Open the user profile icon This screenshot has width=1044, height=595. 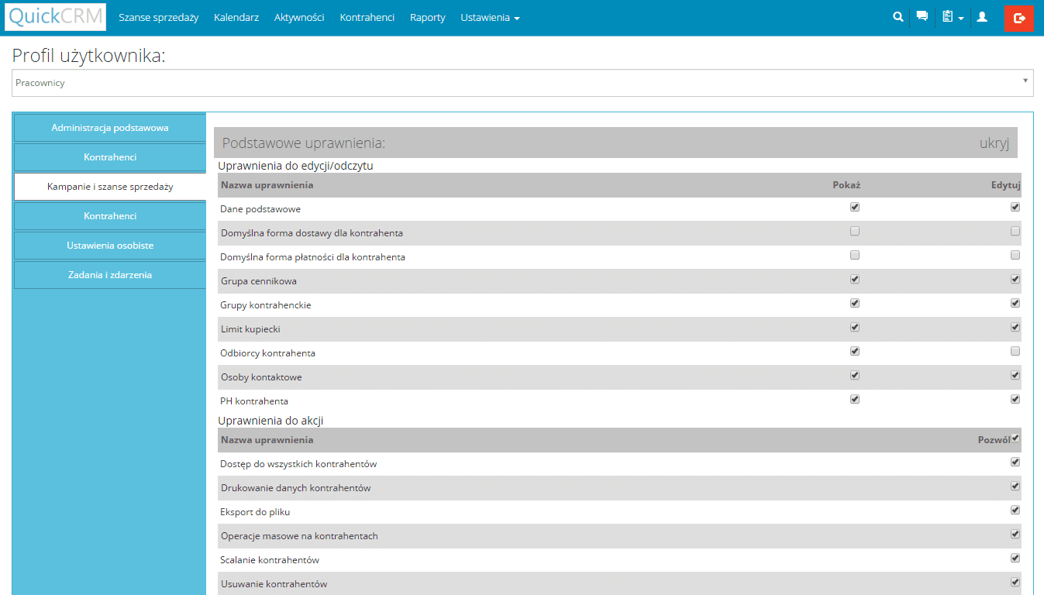coord(982,16)
